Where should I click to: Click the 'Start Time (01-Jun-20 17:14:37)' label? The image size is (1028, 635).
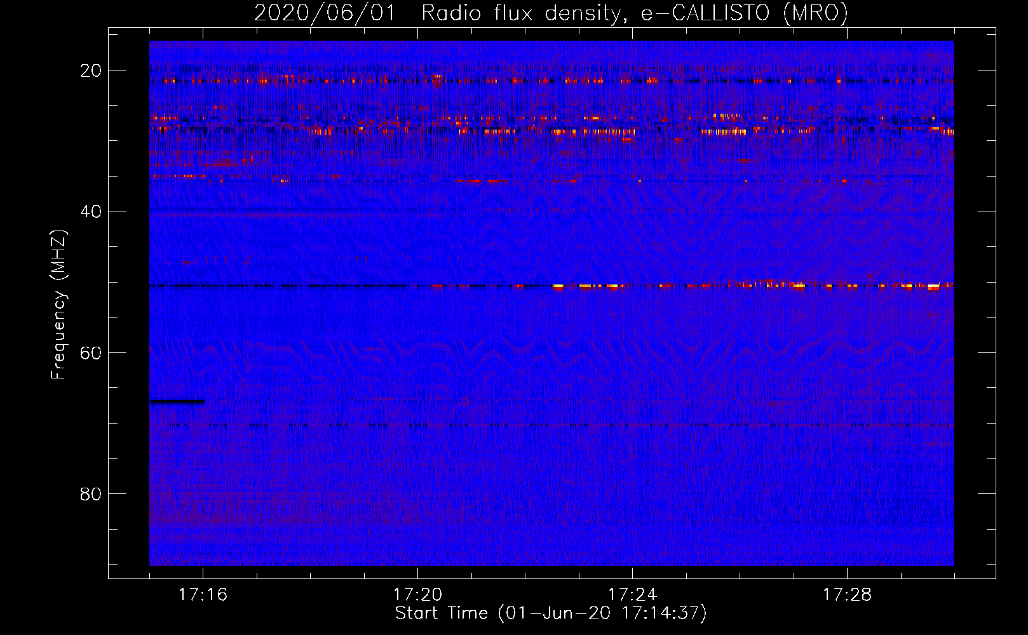point(551,613)
